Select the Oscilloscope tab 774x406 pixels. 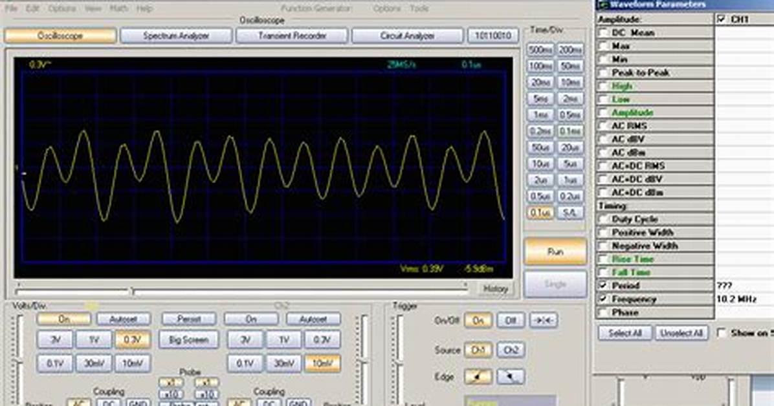click(60, 36)
